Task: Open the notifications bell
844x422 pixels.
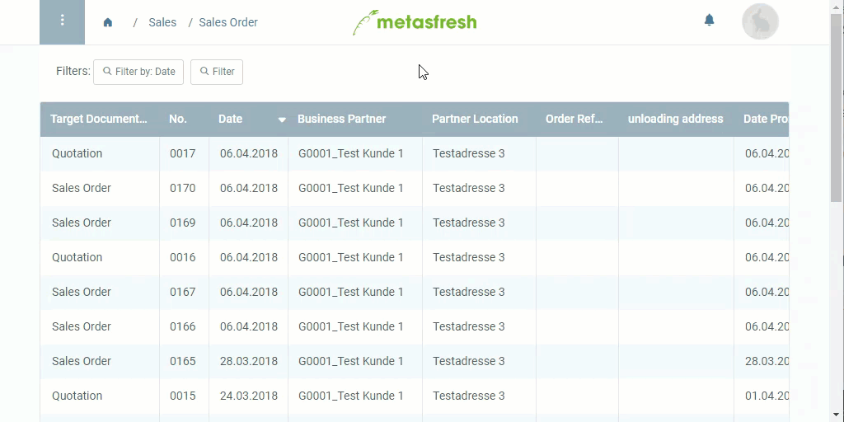Action: pyautogui.click(x=710, y=21)
